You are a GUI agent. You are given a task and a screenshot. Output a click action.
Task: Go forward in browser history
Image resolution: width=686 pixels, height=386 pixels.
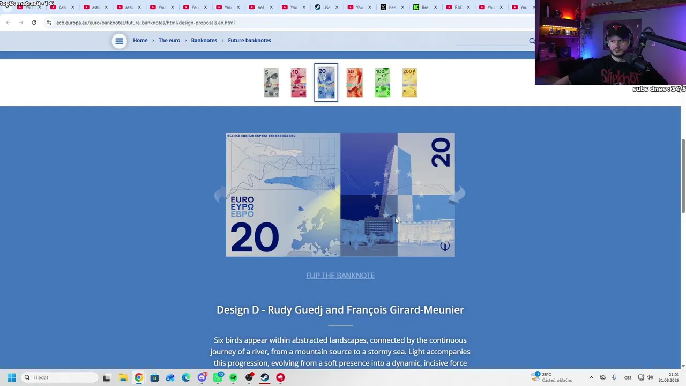click(21, 23)
